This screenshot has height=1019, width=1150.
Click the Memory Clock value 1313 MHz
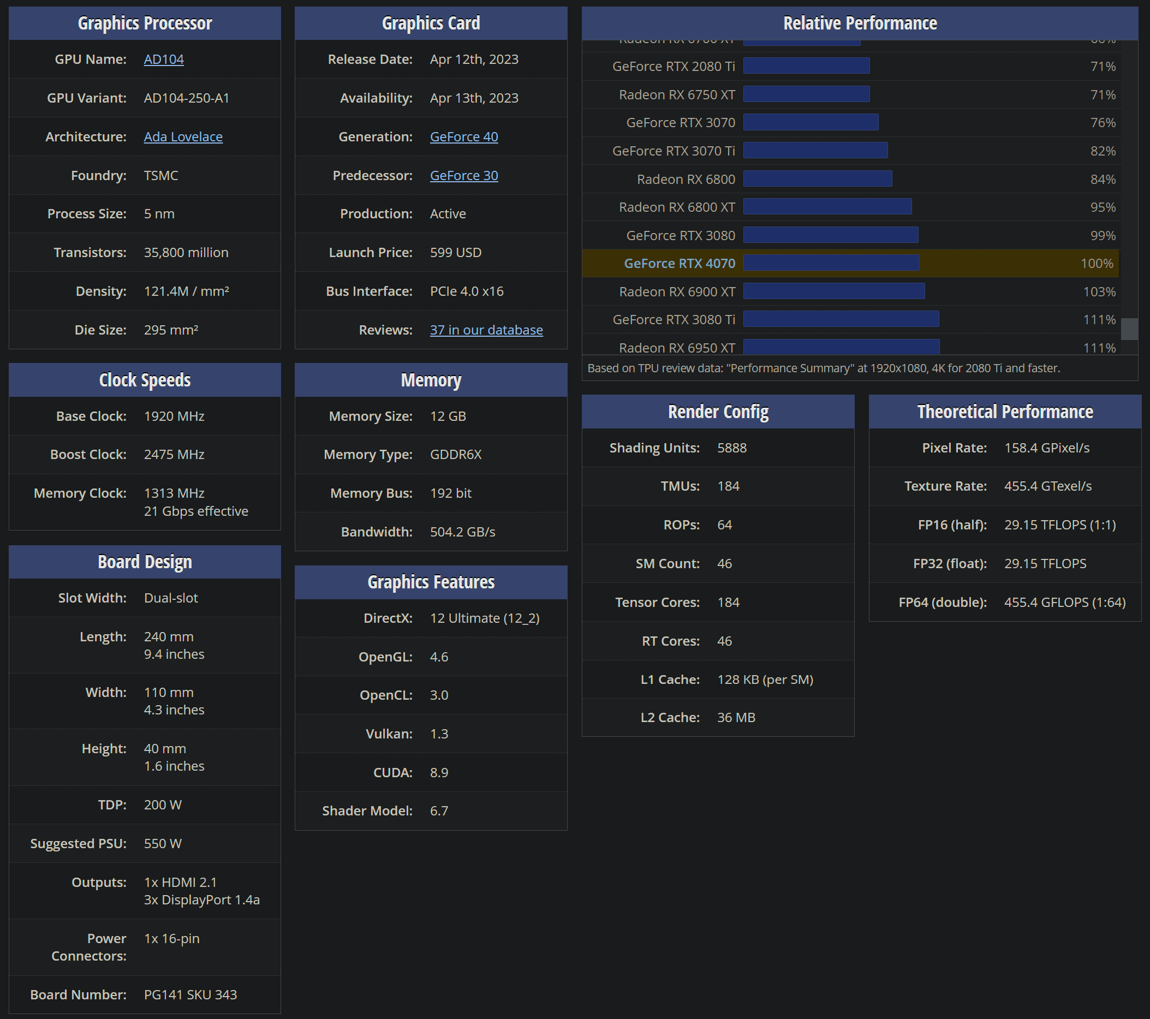click(x=175, y=493)
